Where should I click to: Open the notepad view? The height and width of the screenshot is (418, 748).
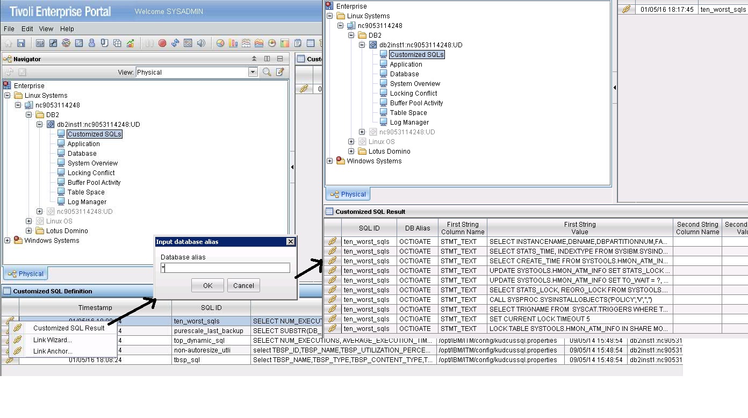tap(297, 43)
